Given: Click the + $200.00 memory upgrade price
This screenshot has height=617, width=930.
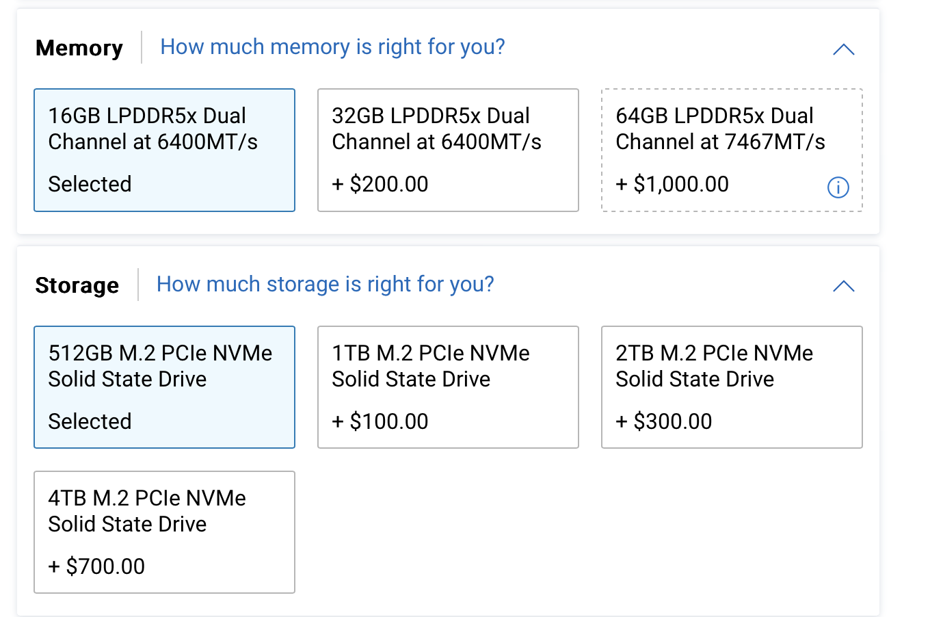Looking at the screenshot, I should [x=380, y=184].
